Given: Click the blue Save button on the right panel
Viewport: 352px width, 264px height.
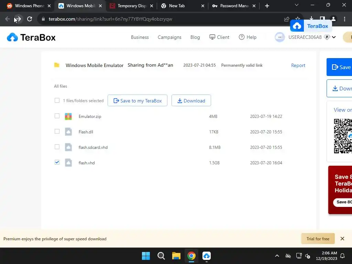Looking at the screenshot, I should [339, 67].
